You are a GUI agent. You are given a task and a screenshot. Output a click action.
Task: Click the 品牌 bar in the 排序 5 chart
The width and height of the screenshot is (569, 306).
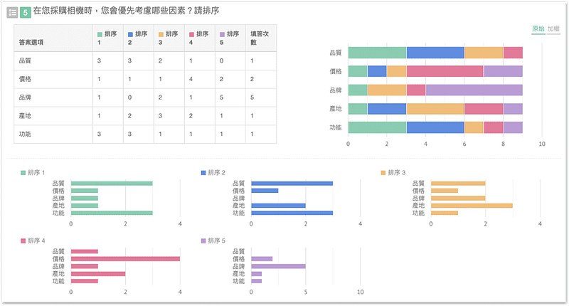[278, 266]
